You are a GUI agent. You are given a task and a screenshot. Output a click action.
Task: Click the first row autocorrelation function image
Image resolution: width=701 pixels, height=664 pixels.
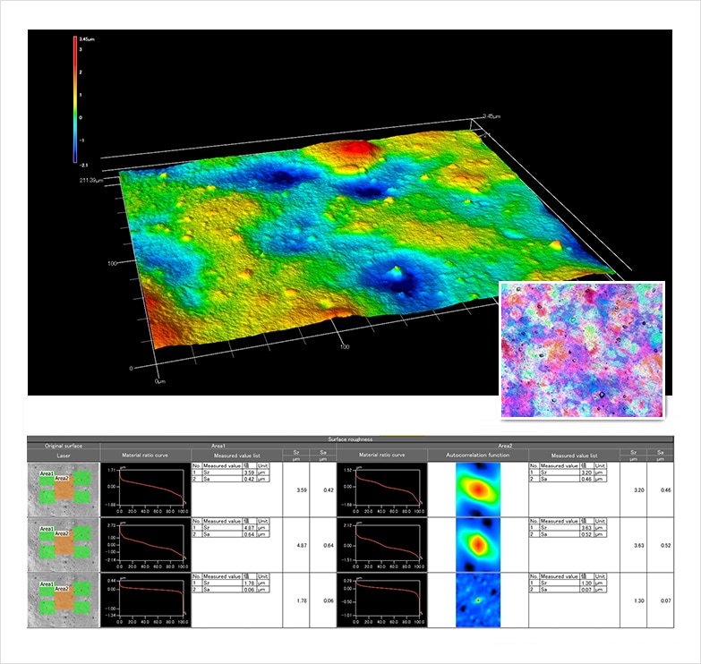click(479, 489)
